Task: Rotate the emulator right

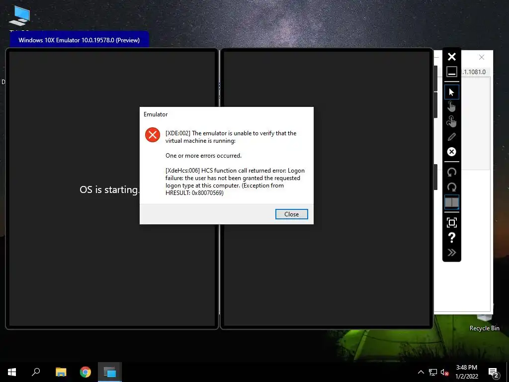Action: [451, 187]
